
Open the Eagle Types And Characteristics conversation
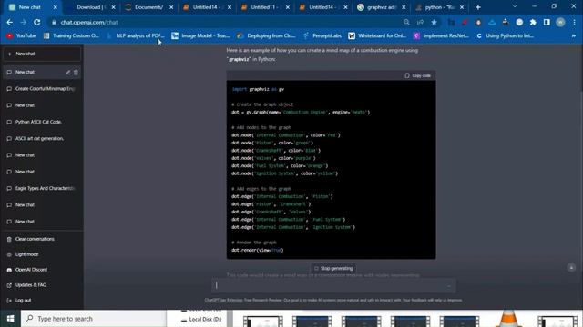click(x=42, y=188)
